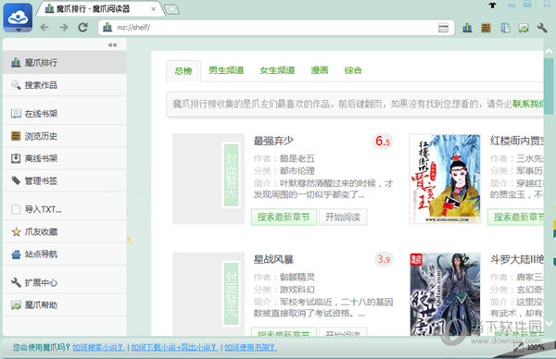Screen dimensions: 556x359
Task: Click the picture help toolbar icon
Action: point(524,28)
